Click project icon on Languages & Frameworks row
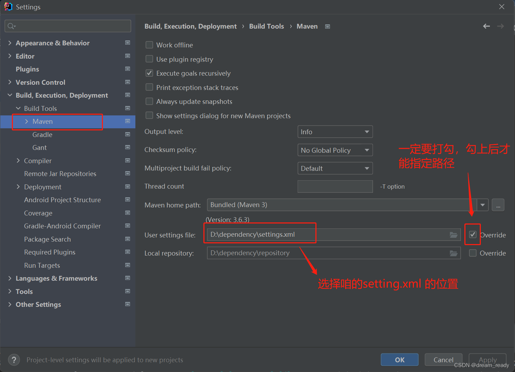The width and height of the screenshot is (515, 372). 128,278
